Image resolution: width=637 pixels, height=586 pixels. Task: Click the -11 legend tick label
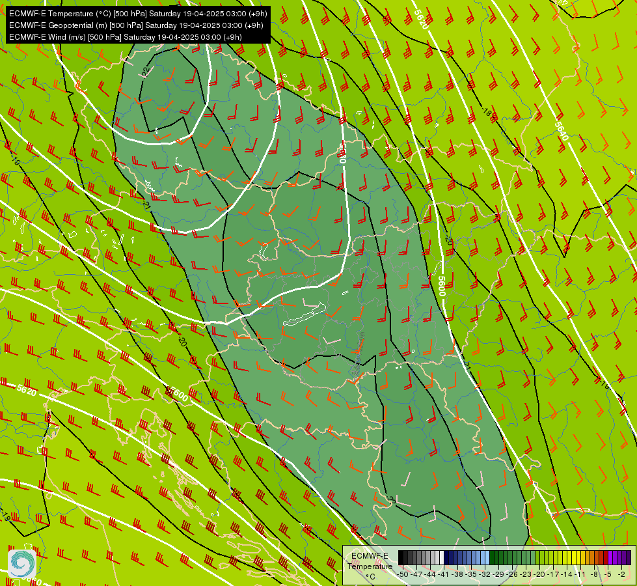pyautogui.click(x=580, y=574)
